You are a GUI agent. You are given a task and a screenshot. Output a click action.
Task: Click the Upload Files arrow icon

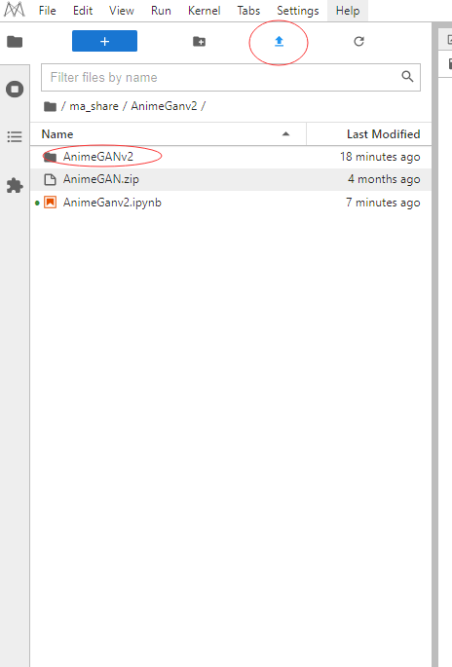tap(279, 41)
